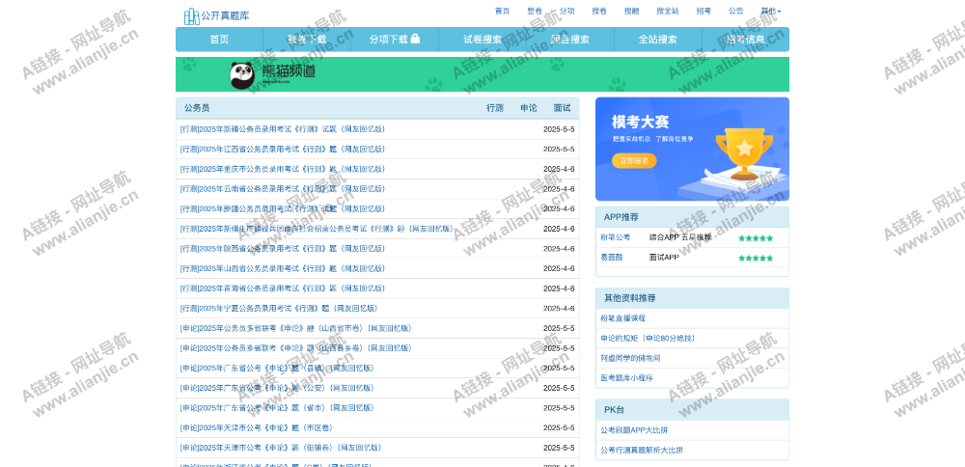The height and width of the screenshot is (467, 965).
Task: Switch to the 行测 tab in 公务员 panel
Action: (495, 108)
